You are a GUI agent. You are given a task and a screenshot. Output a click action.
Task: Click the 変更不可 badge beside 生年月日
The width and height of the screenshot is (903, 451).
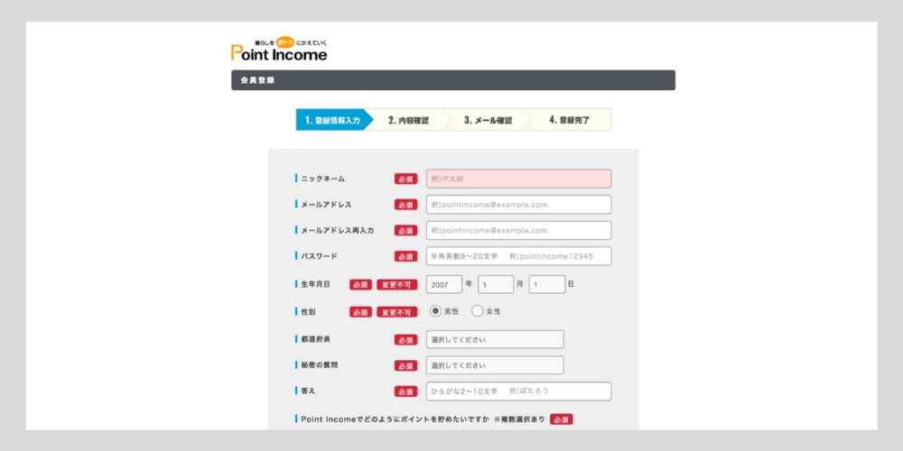pyautogui.click(x=396, y=284)
